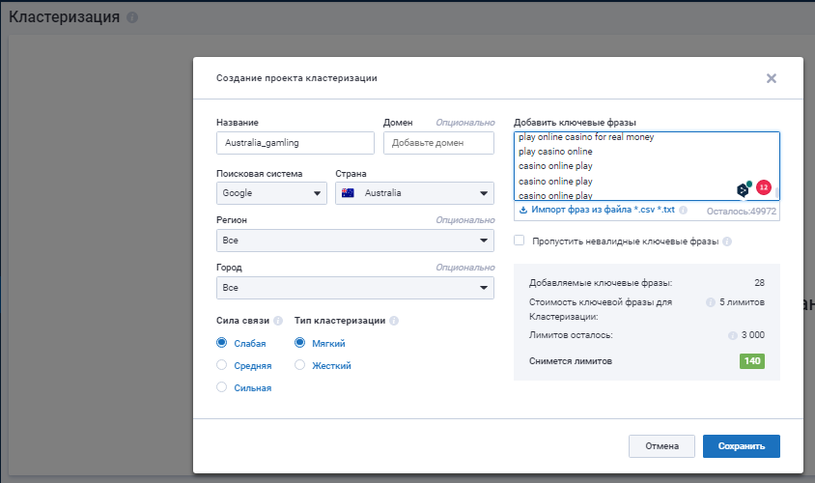Expand the Регион dropdown
Viewport: 815px width, 483px height.
point(355,241)
